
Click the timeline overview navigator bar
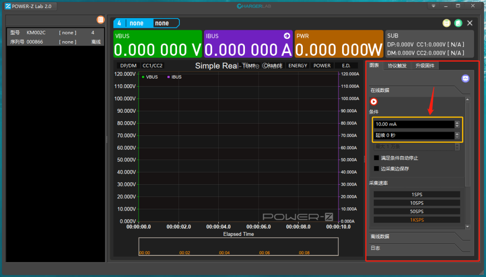(x=238, y=246)
